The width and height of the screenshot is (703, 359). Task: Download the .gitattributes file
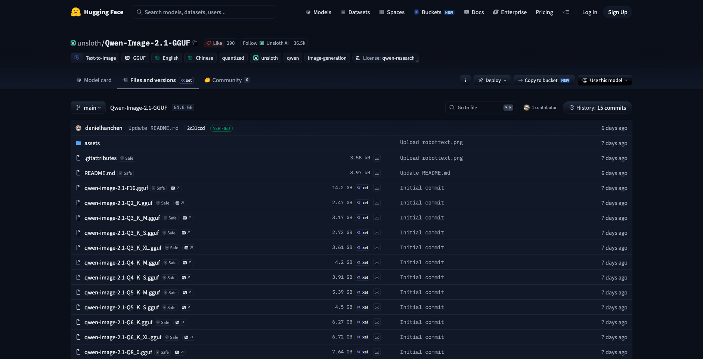pyautogui.click(x=377, y=158)
